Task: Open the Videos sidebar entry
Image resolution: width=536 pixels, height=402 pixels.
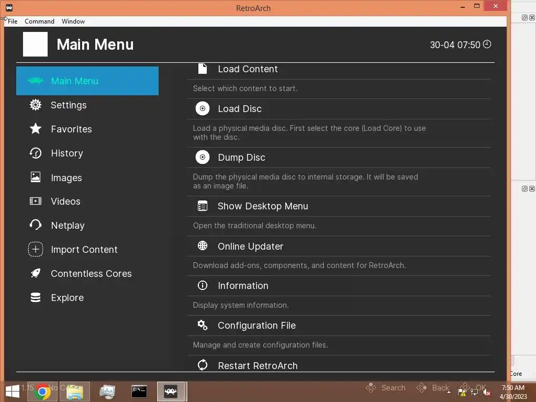Action: point(87,202)
